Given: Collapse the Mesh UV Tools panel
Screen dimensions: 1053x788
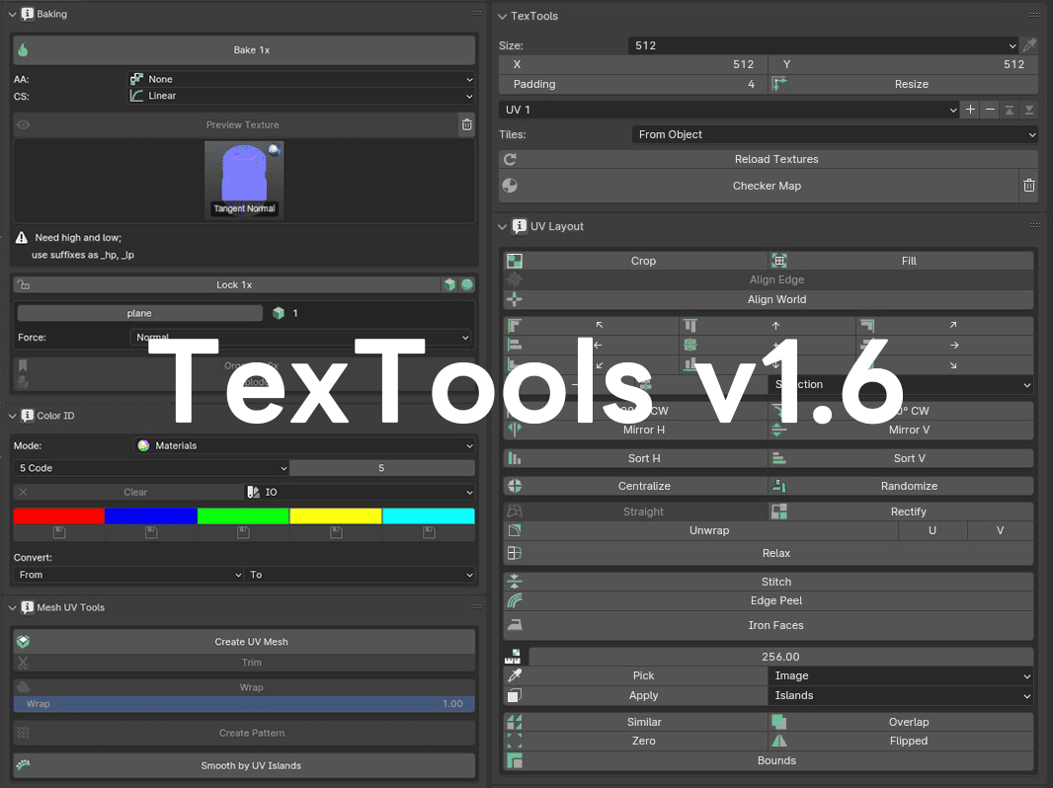Looking at the screenshot, I should pos(12,608).
